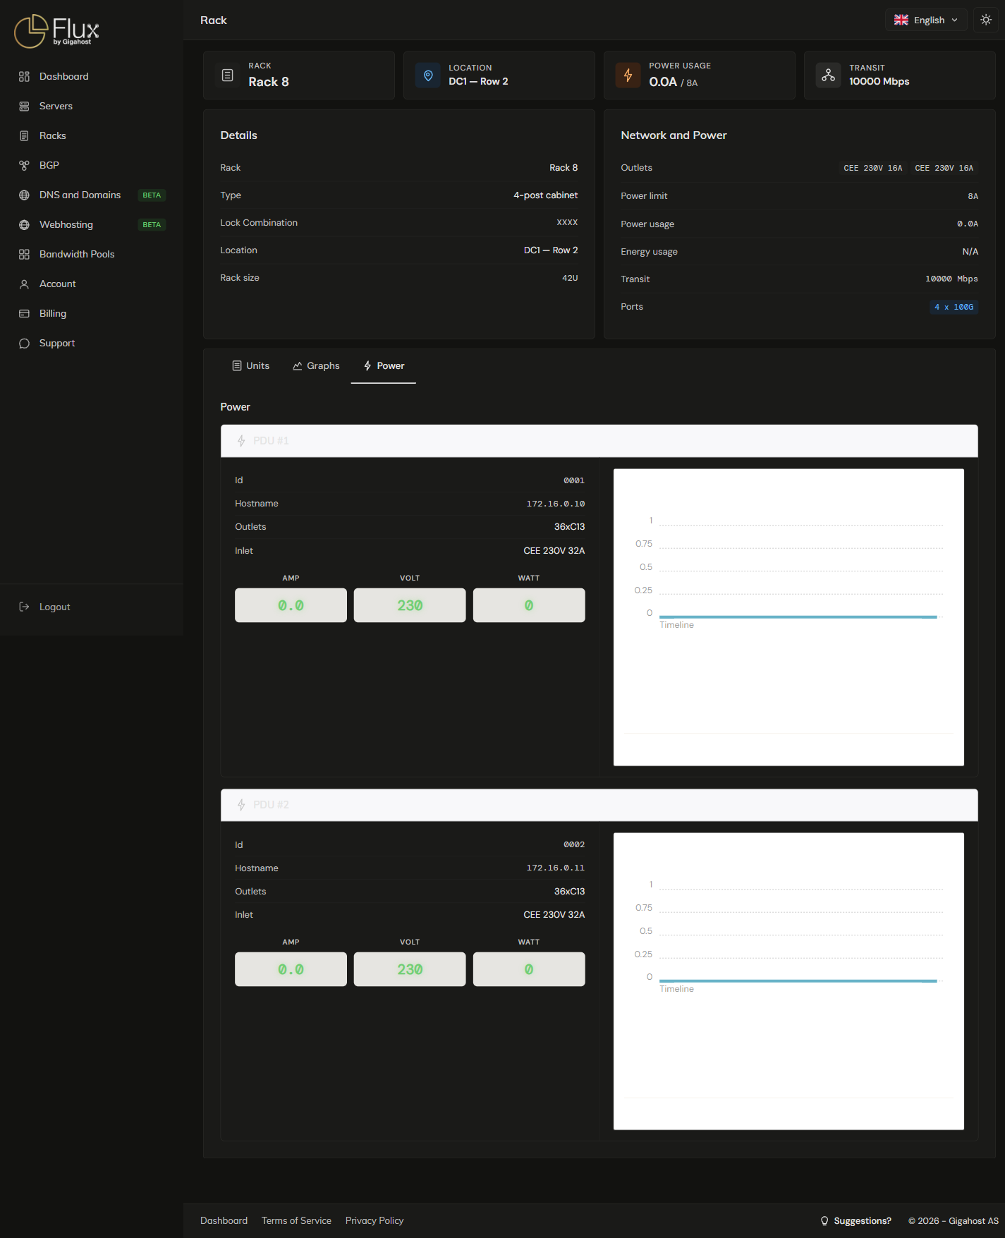The height and width of the screenshot is (1238, 1005).
Task: Open Terms of Service link
Action: (296, 1220)
